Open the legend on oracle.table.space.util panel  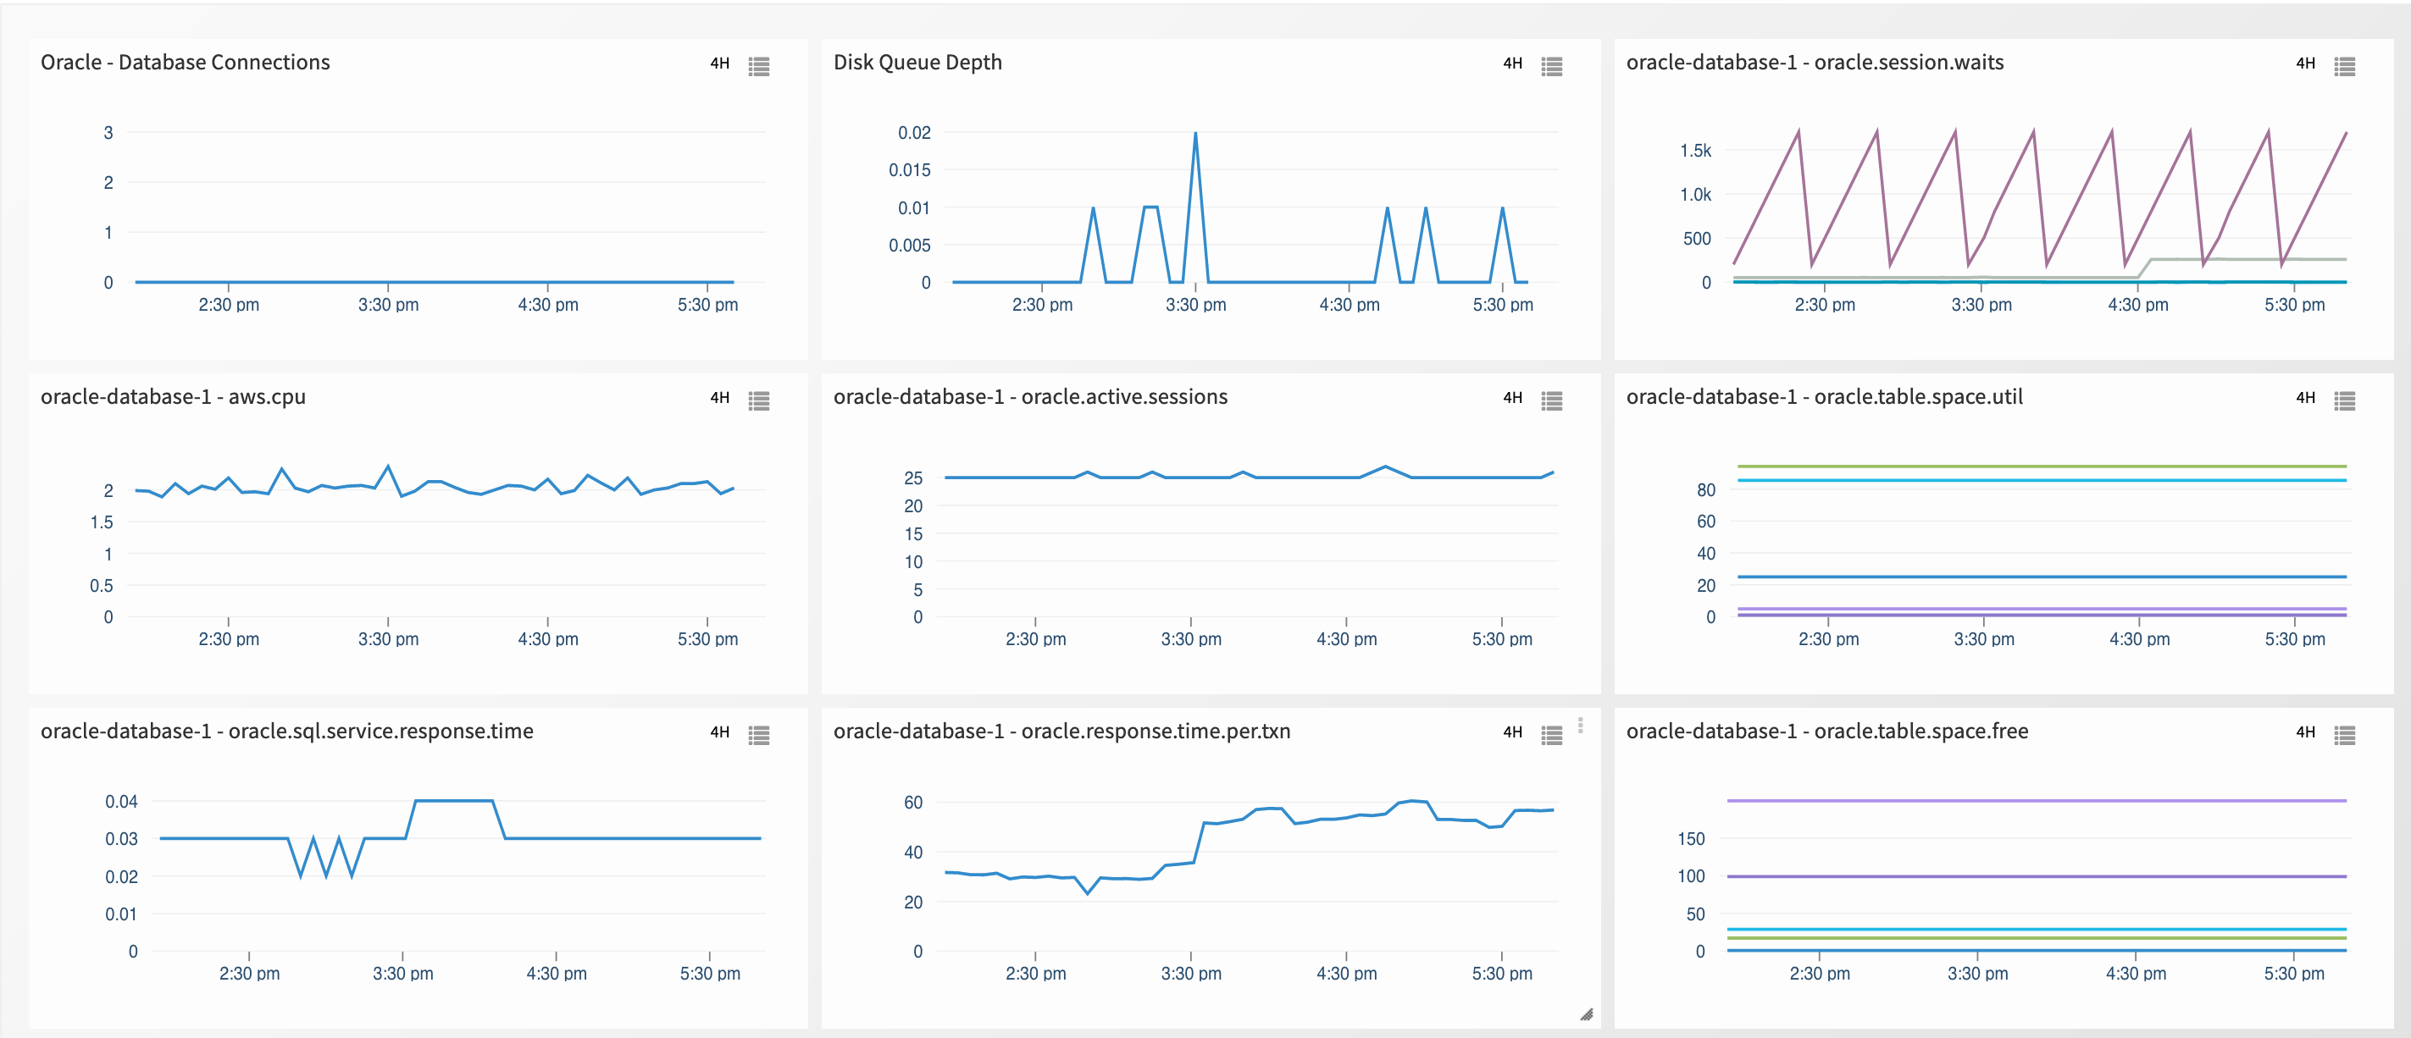pos(2347,400)
